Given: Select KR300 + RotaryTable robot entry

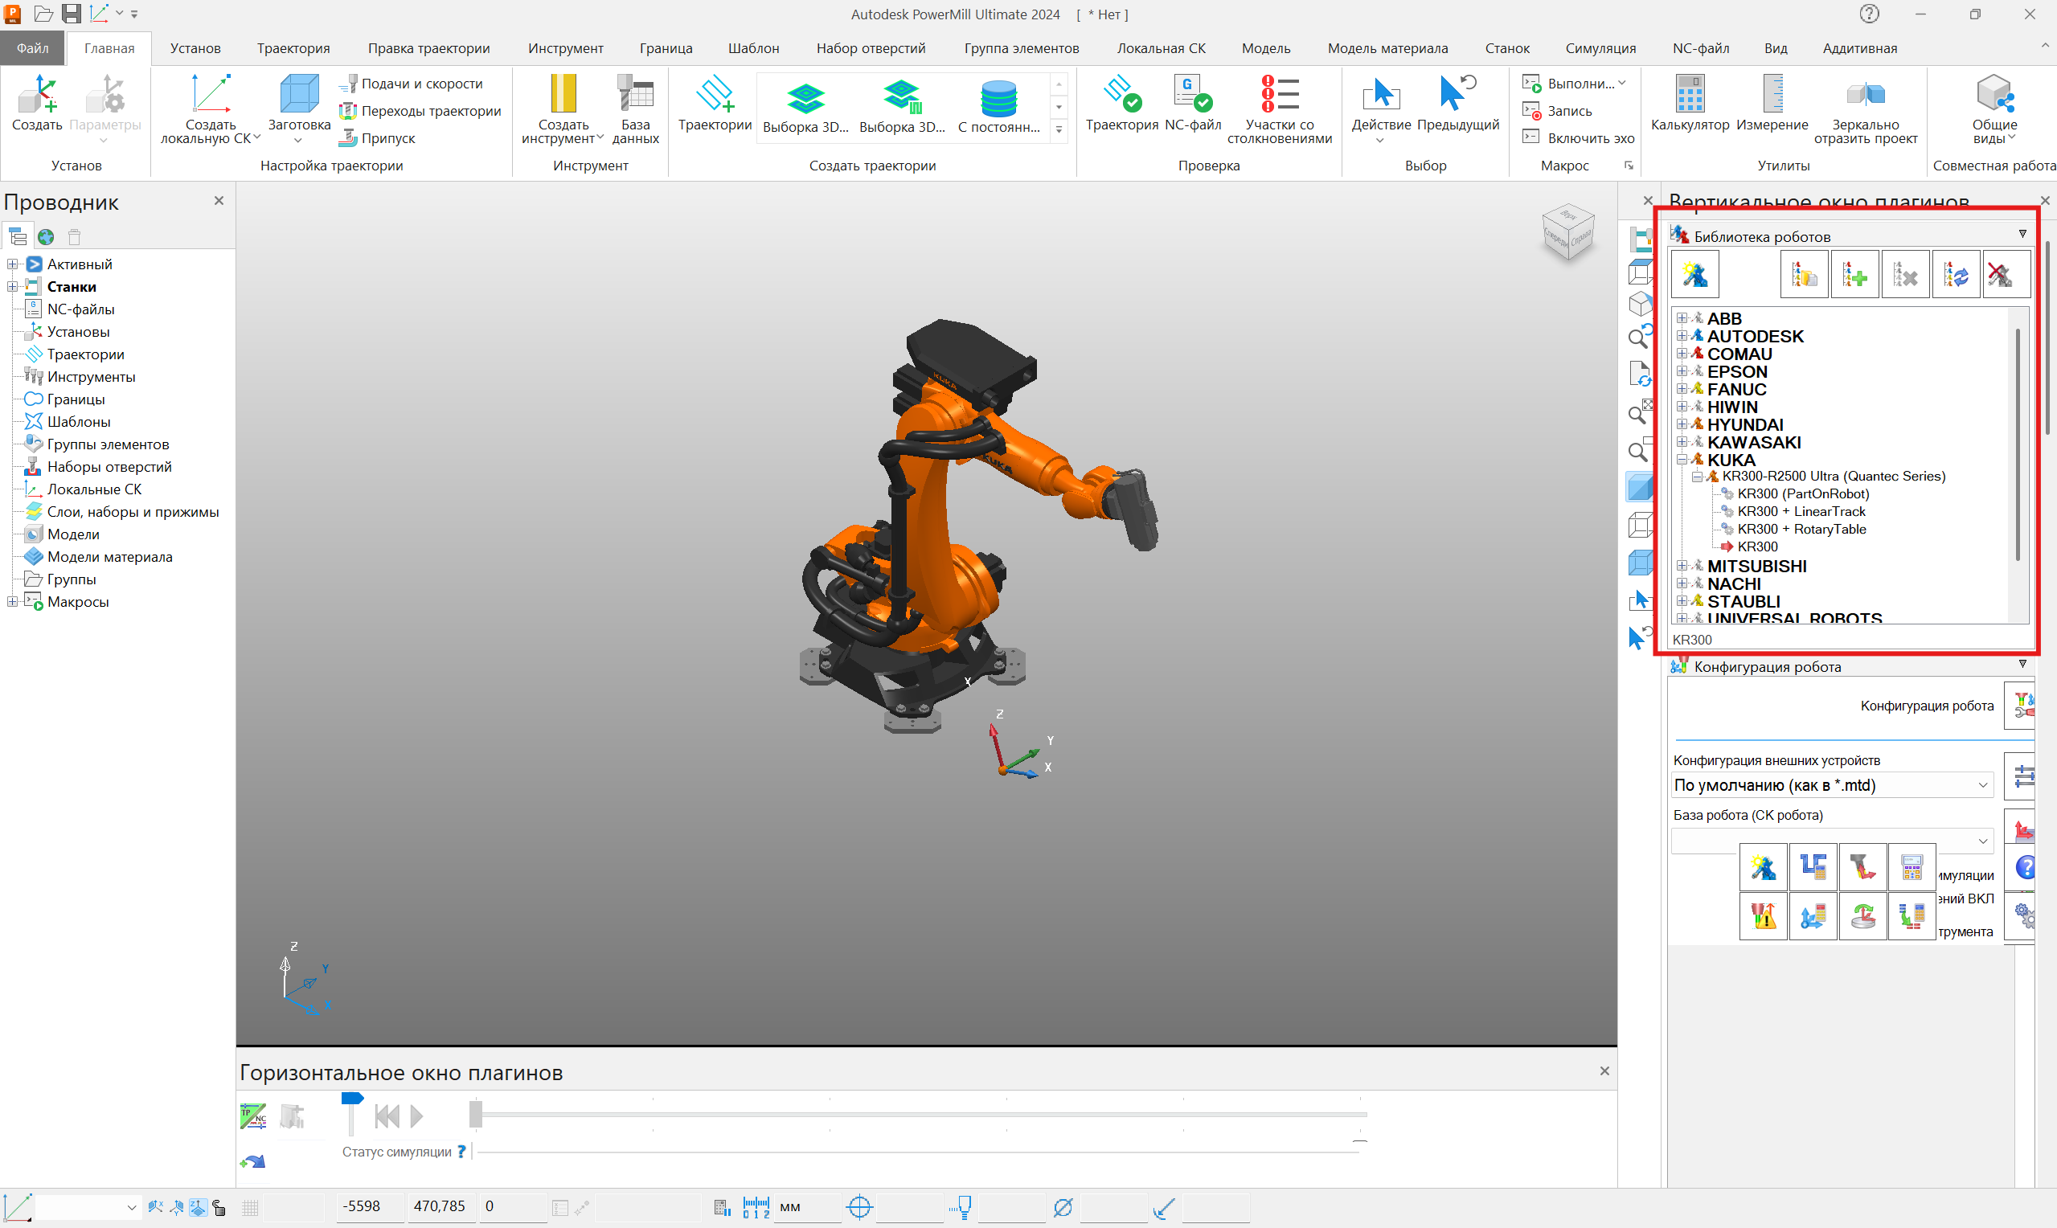Looking at the screenshot, I should coord(1801,529).
